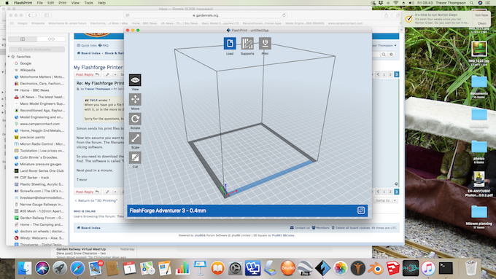Go to page 3 in the upper pagination
The width and height of the screenshot is (496, 279).
click(x=396, y=74)
